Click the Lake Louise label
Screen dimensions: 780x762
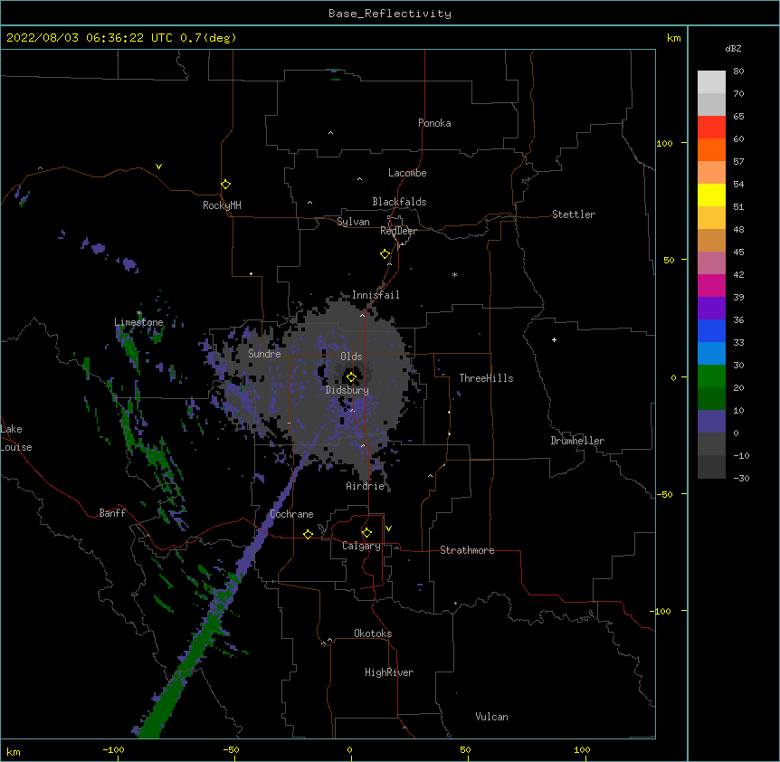(x=16, y=438)
